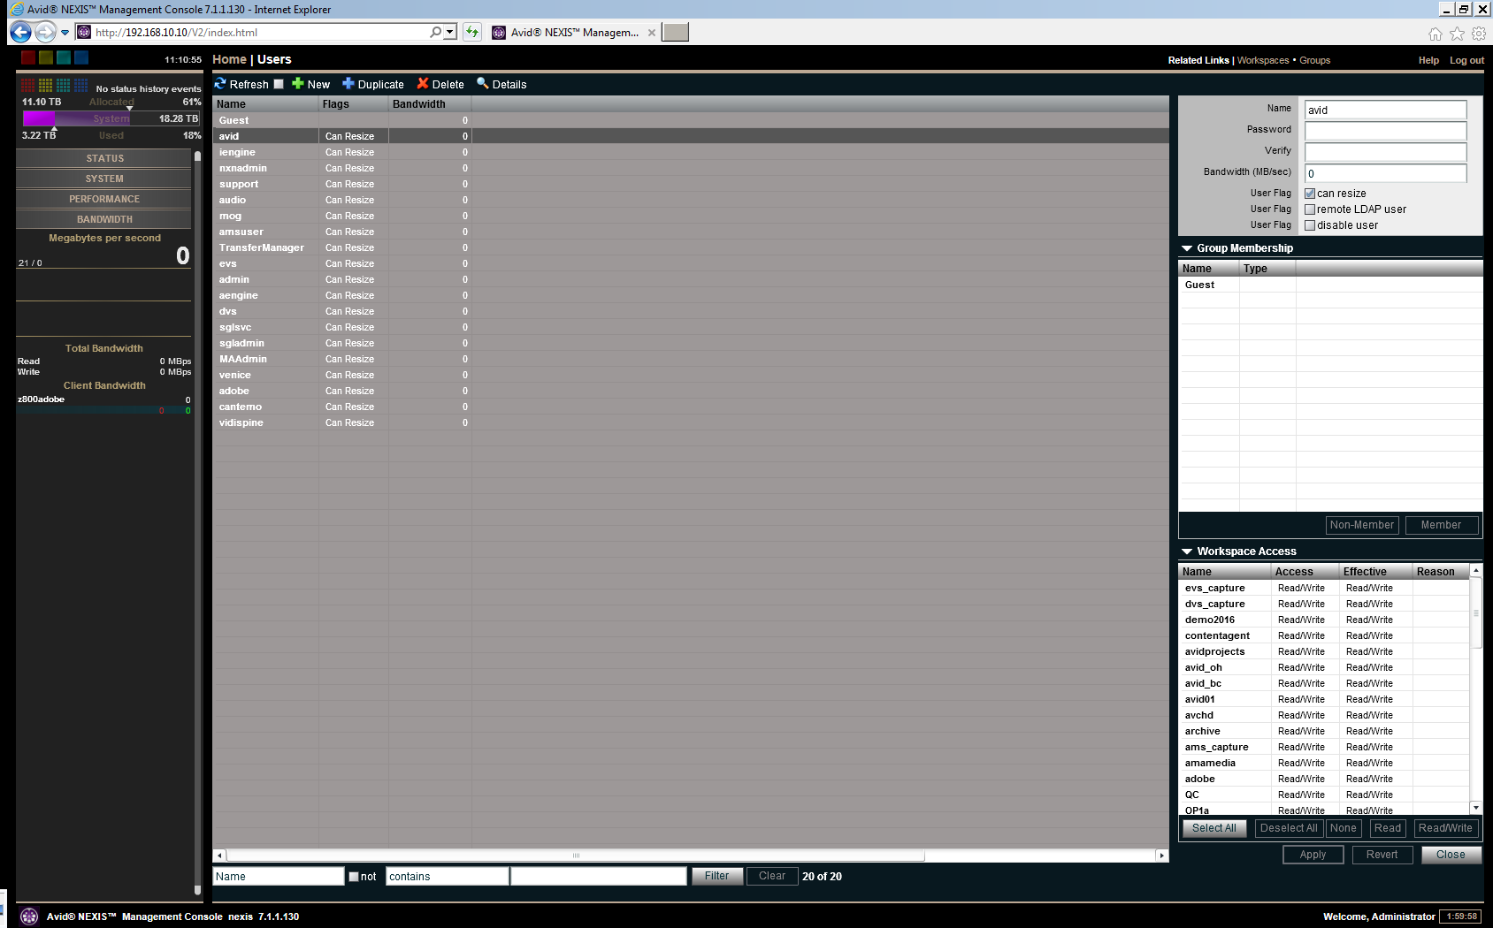1493x928 pixels.
Task: Click the Clear filter button
Action: pos(771,876)
